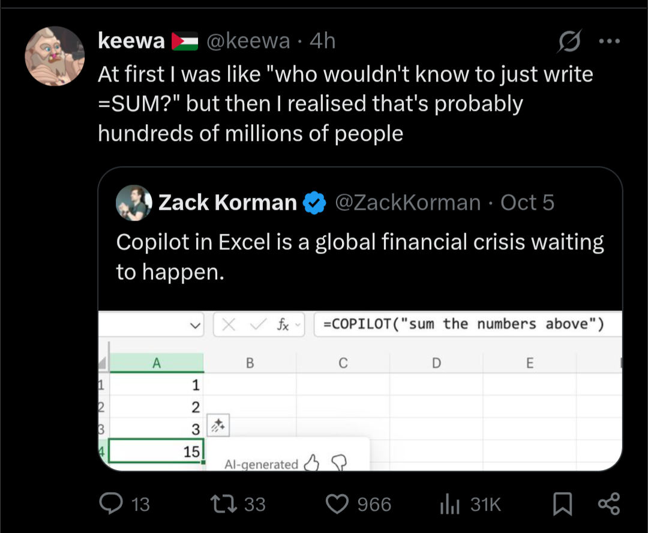The height and width of the screenshot is (533, 648).
Task: Like the tweet with heart icon
Action: [x=338, y=504]
